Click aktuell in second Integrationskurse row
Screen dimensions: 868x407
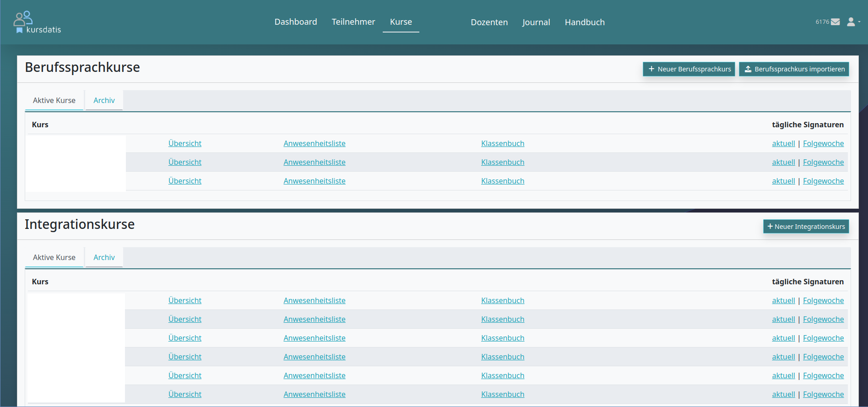click(783, 319)
